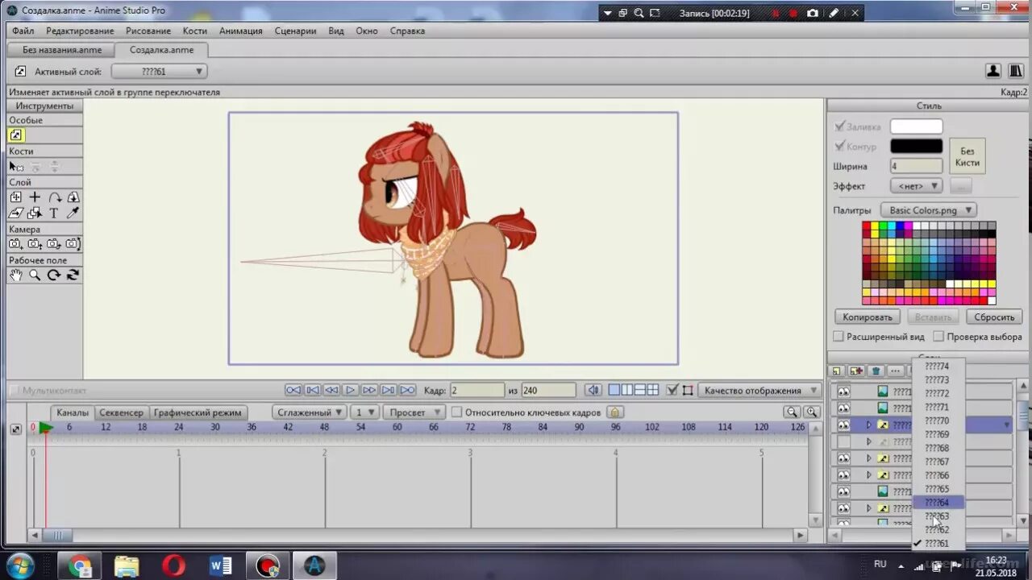
Task: Expand the selected highlighted group layer triangle
Action: coord(868,425)
